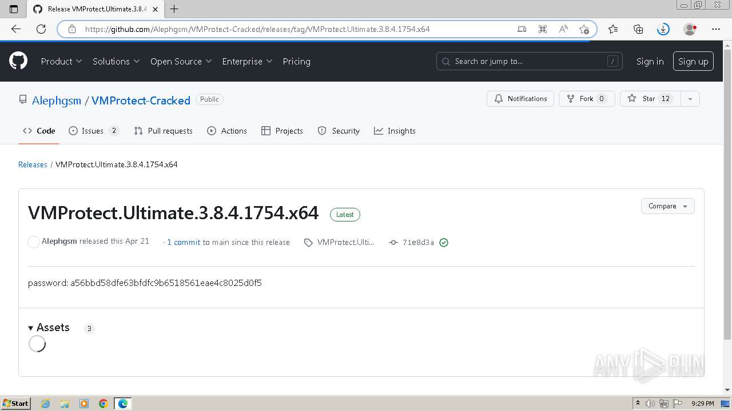Screen dimensions: 732x411
Task: Open the VMProtect-Cracked repository link
Action: 141,100
